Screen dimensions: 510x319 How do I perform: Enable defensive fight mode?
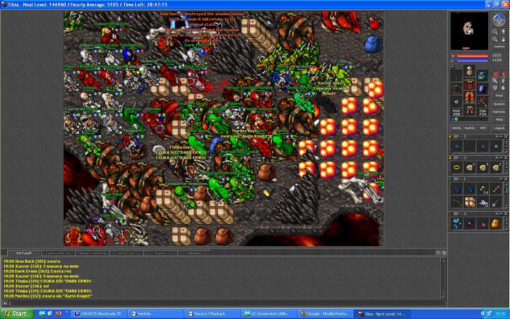(495, 88)
